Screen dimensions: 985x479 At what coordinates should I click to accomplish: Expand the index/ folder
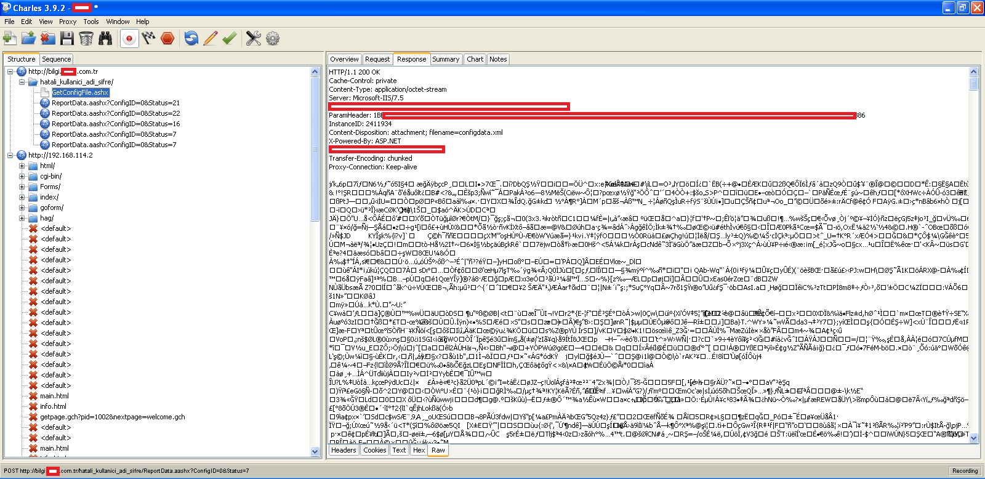point(22,197)
